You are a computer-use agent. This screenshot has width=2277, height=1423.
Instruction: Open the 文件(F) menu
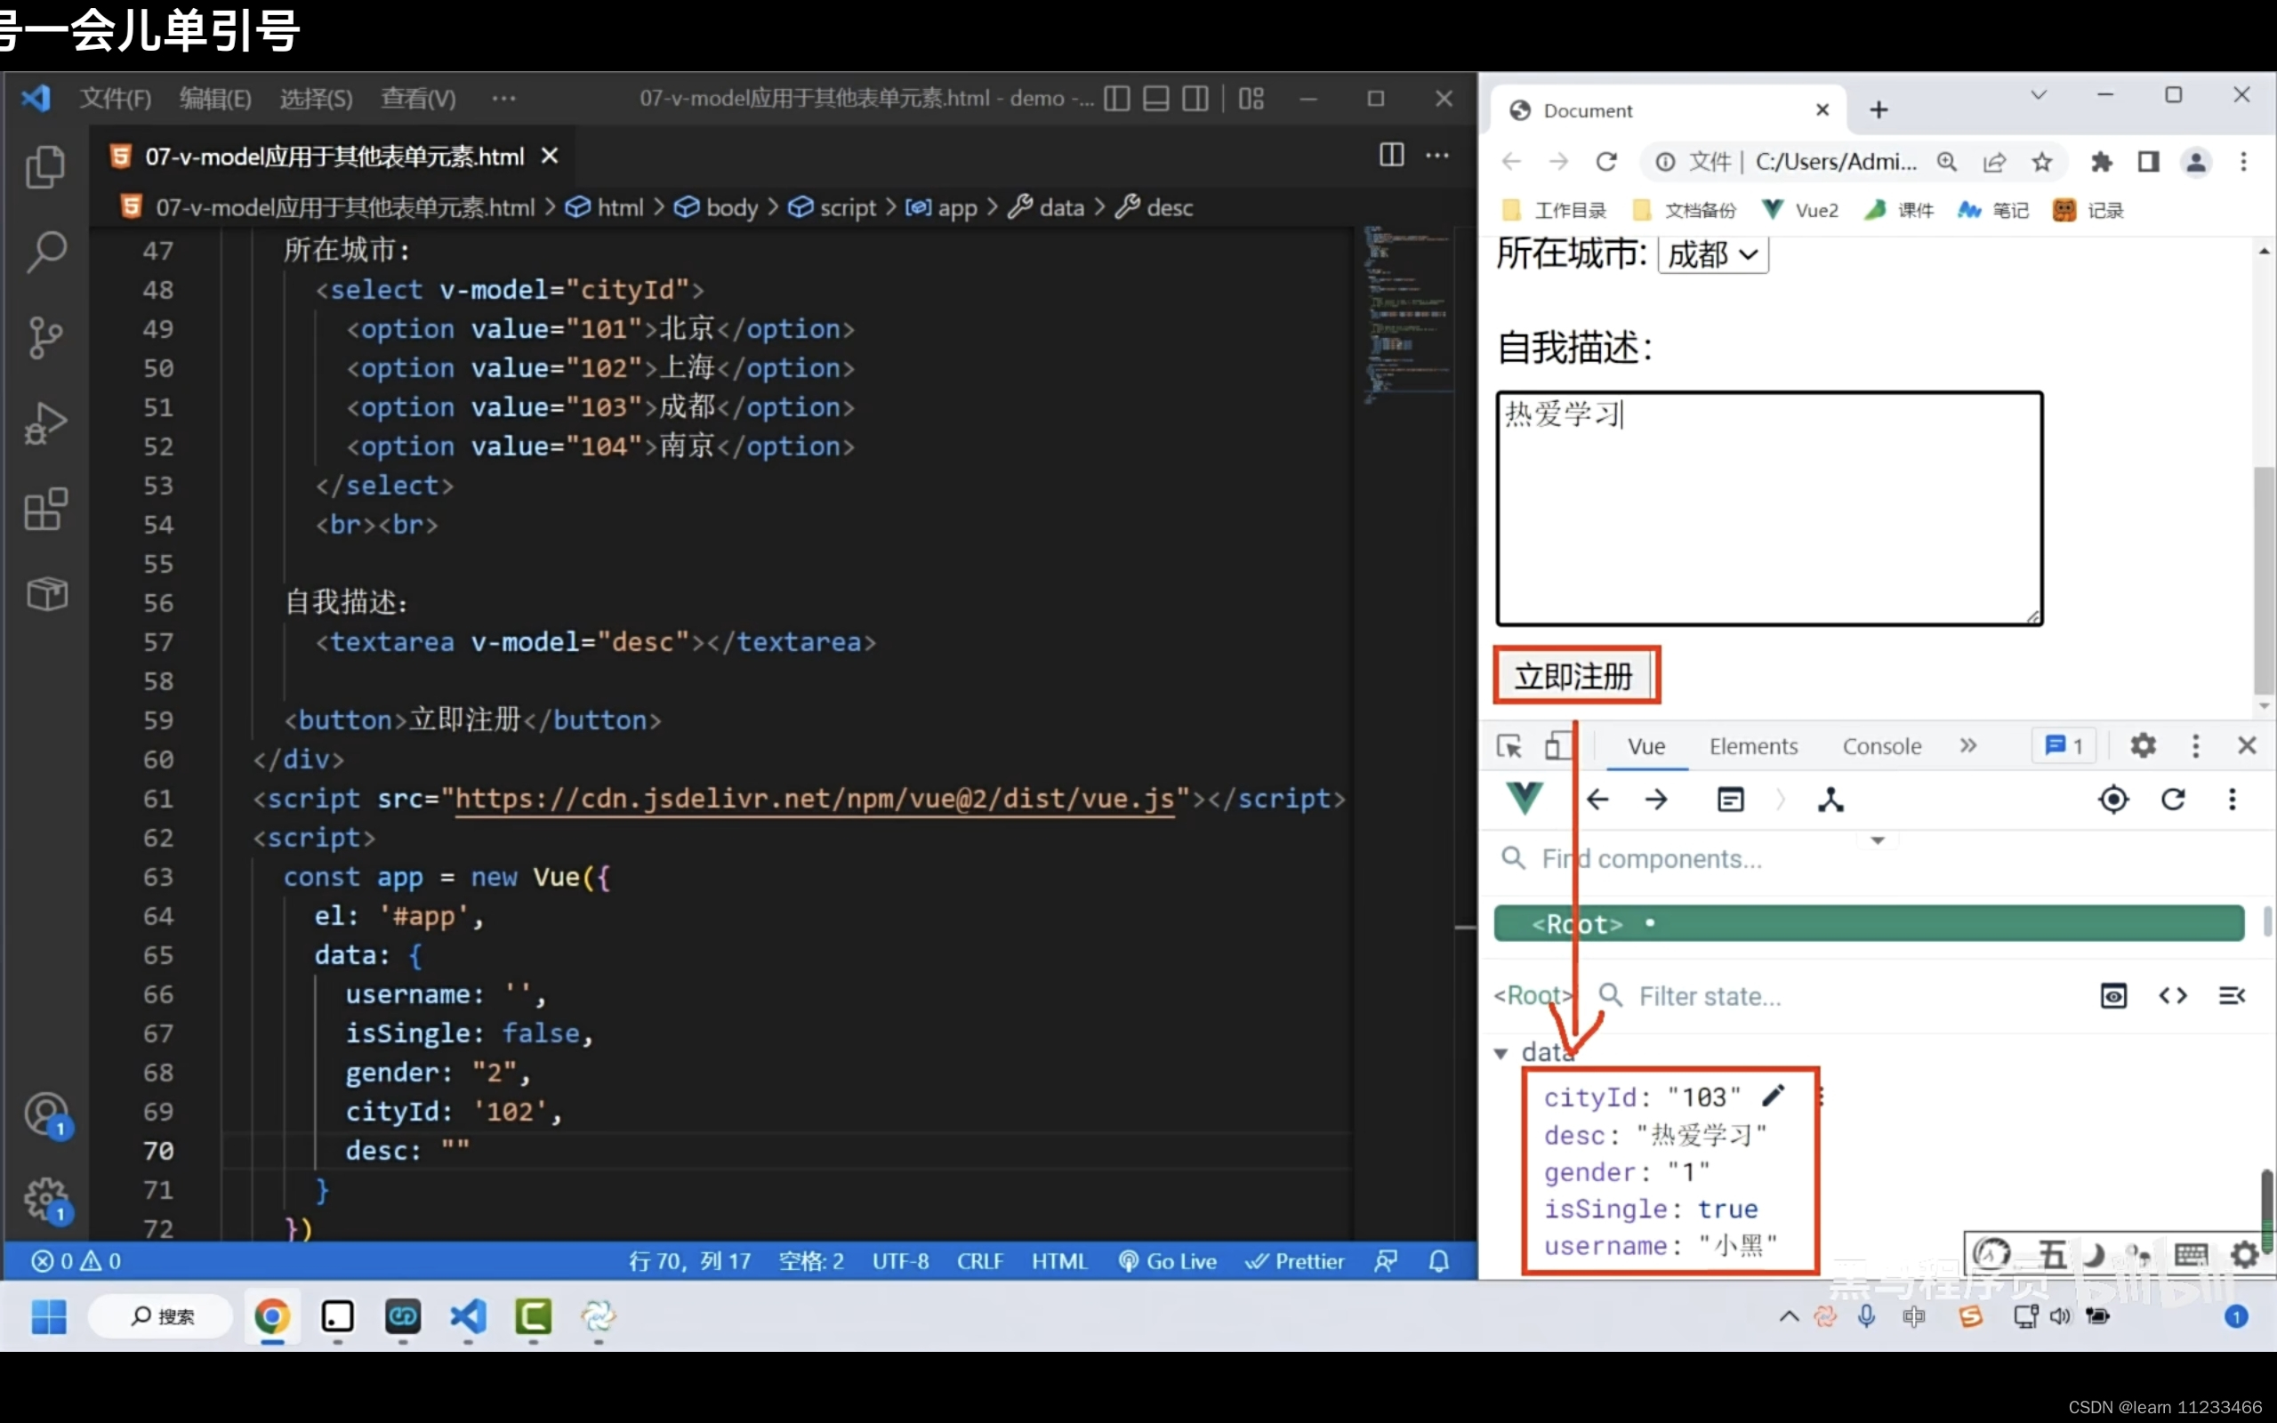click(x=115, y=99)
